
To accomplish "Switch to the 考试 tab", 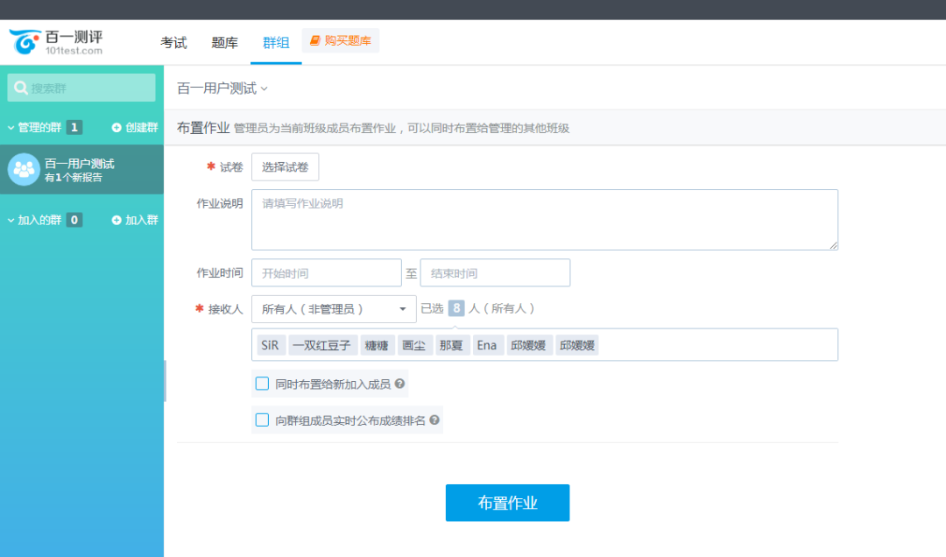I will pos(173,43).
